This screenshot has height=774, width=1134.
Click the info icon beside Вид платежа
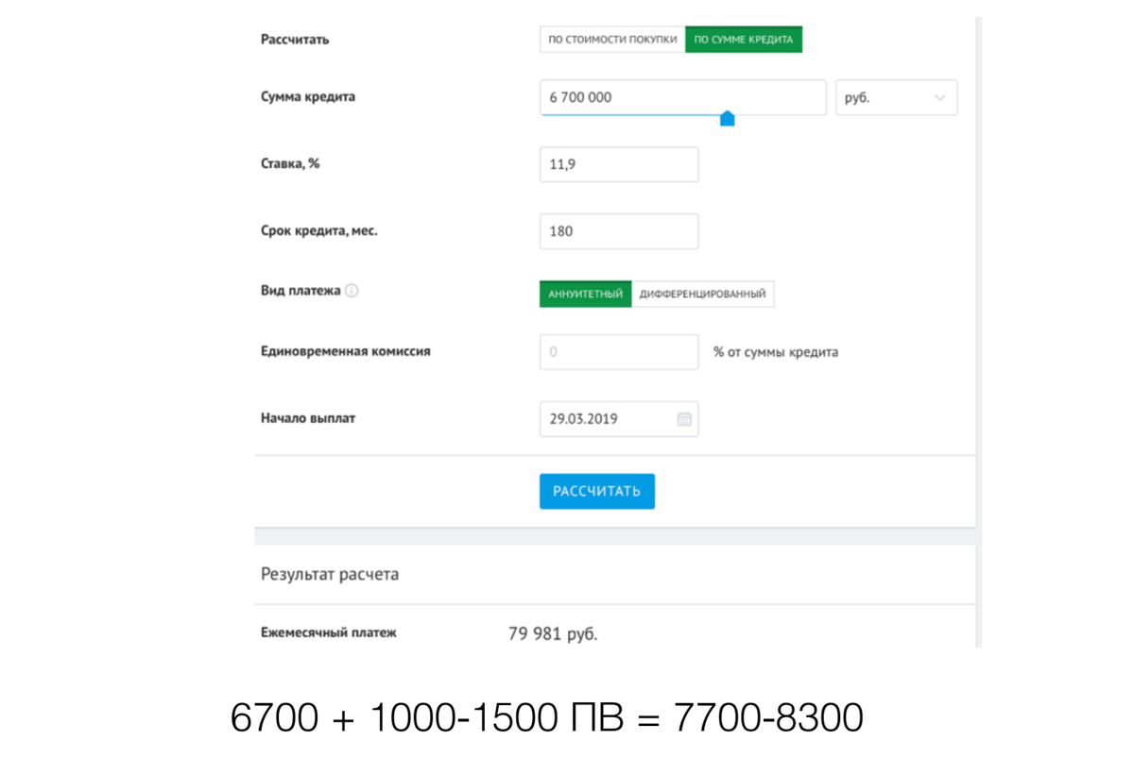pyautogui.click(x=352, y=292)
